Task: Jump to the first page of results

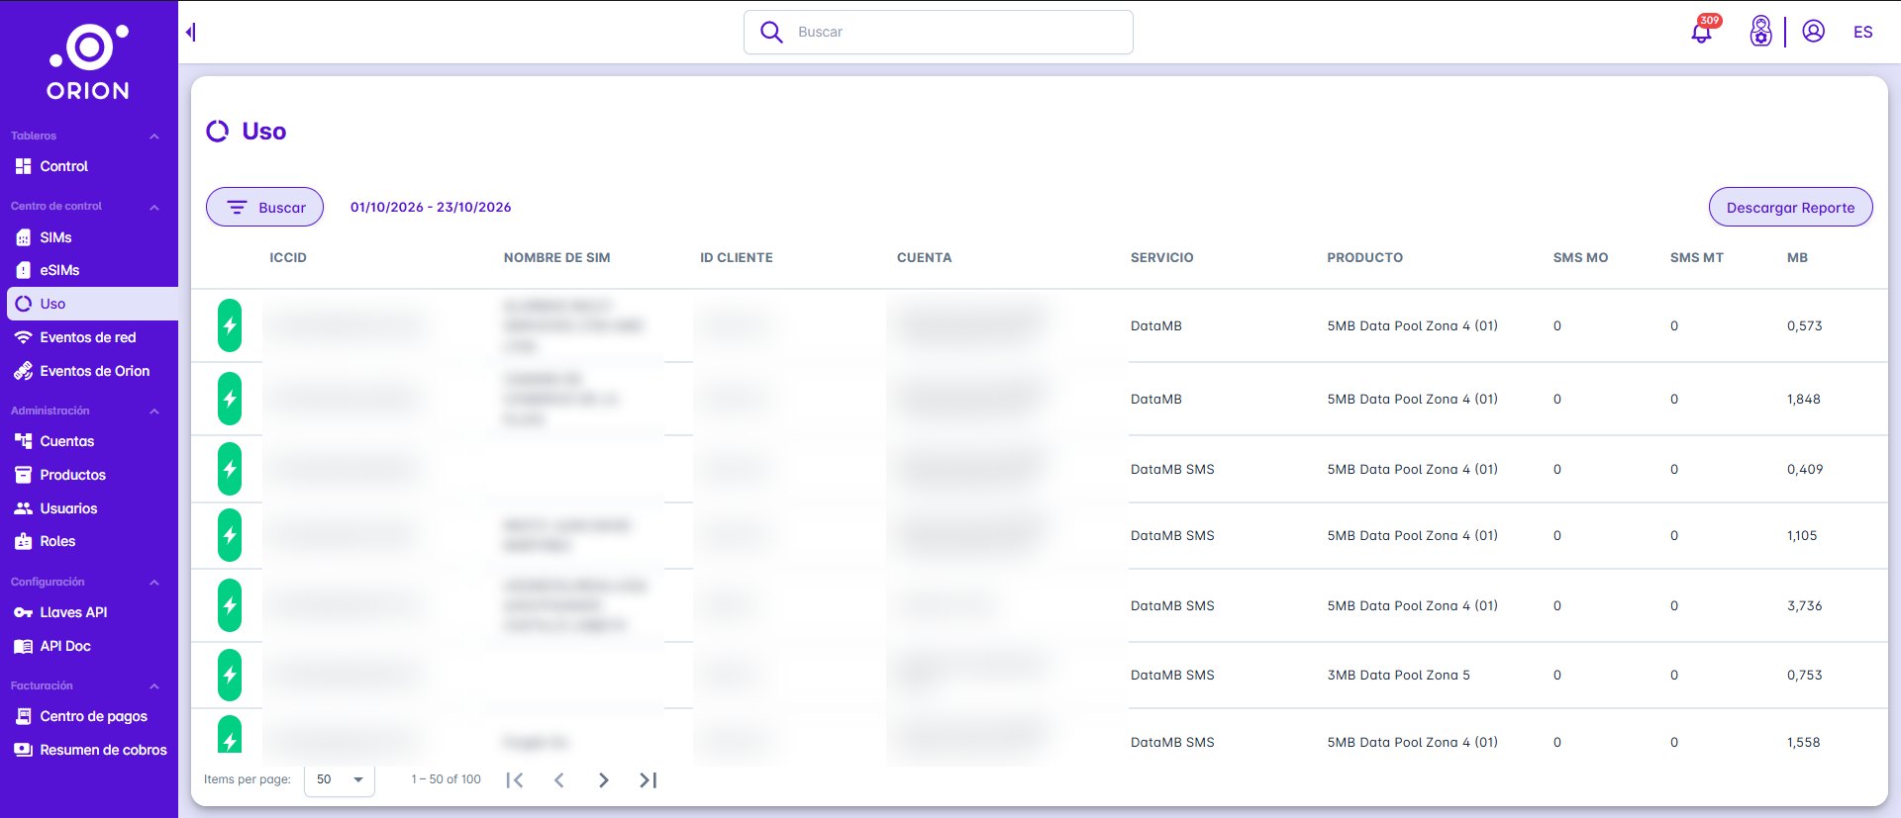Action: (x=515, y=780)
